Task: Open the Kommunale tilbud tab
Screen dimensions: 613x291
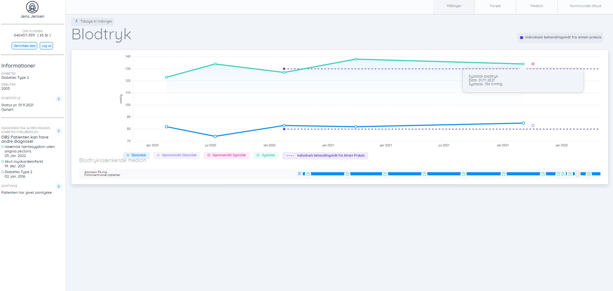Action: (x=585, y=6)
